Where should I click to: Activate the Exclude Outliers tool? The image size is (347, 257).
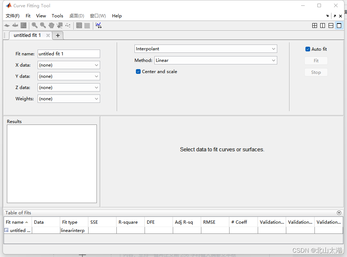[68, 25]
